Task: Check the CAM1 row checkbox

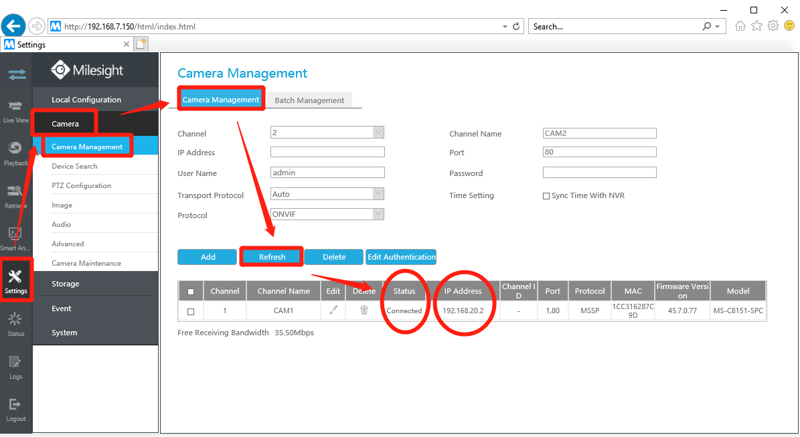Action: (x=191, y=312)
